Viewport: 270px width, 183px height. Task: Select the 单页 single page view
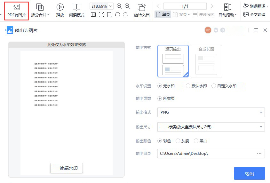163,15
